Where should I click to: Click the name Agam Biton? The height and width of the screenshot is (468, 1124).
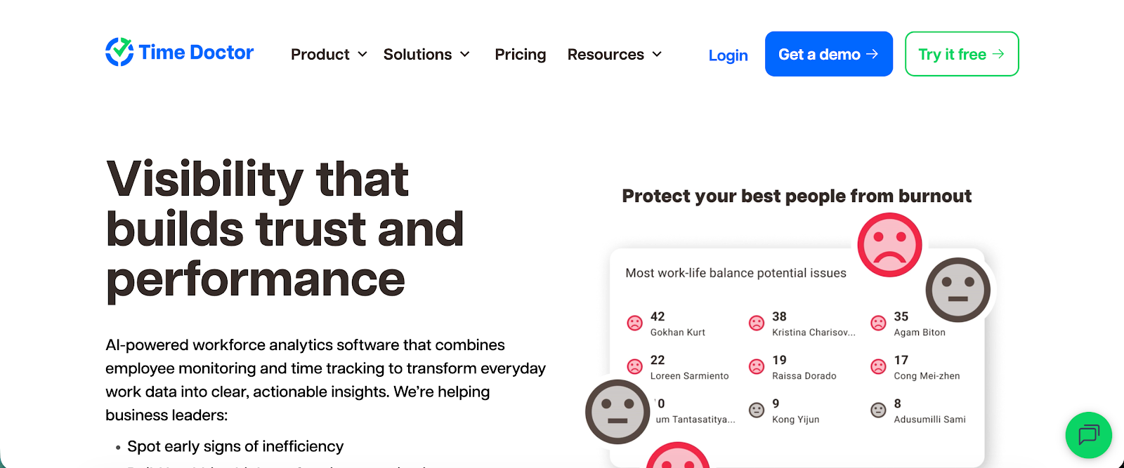[920, 333]
